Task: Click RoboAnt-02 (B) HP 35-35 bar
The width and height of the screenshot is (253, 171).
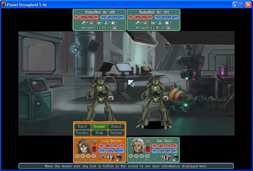Action: (140, 17)
